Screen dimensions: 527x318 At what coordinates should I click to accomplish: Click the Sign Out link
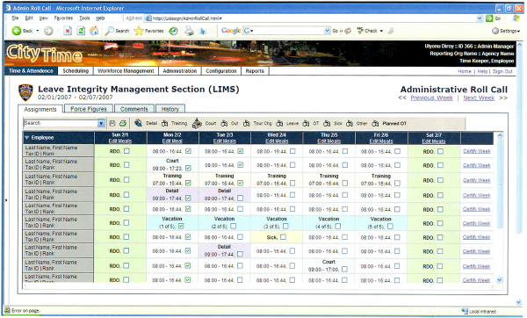point(502,71)
